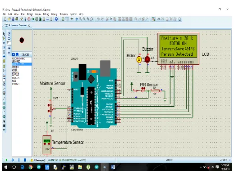Start the simulation with Play button

click(6, 160)
